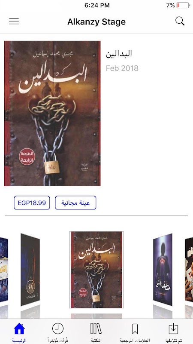Open recently read clock icon
193x344 pixels.
58,329
